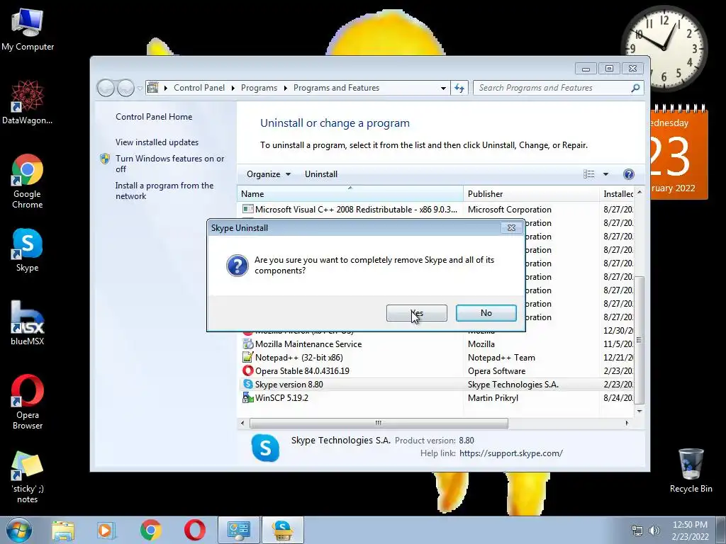Select the Skype desktop shortcut
The height and width of the screenshot is (544, 726).
(28, 250)
